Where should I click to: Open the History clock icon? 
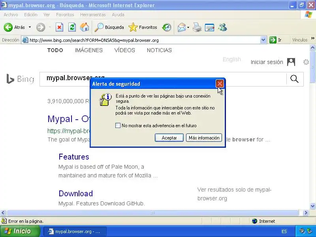tap(167, 27)
